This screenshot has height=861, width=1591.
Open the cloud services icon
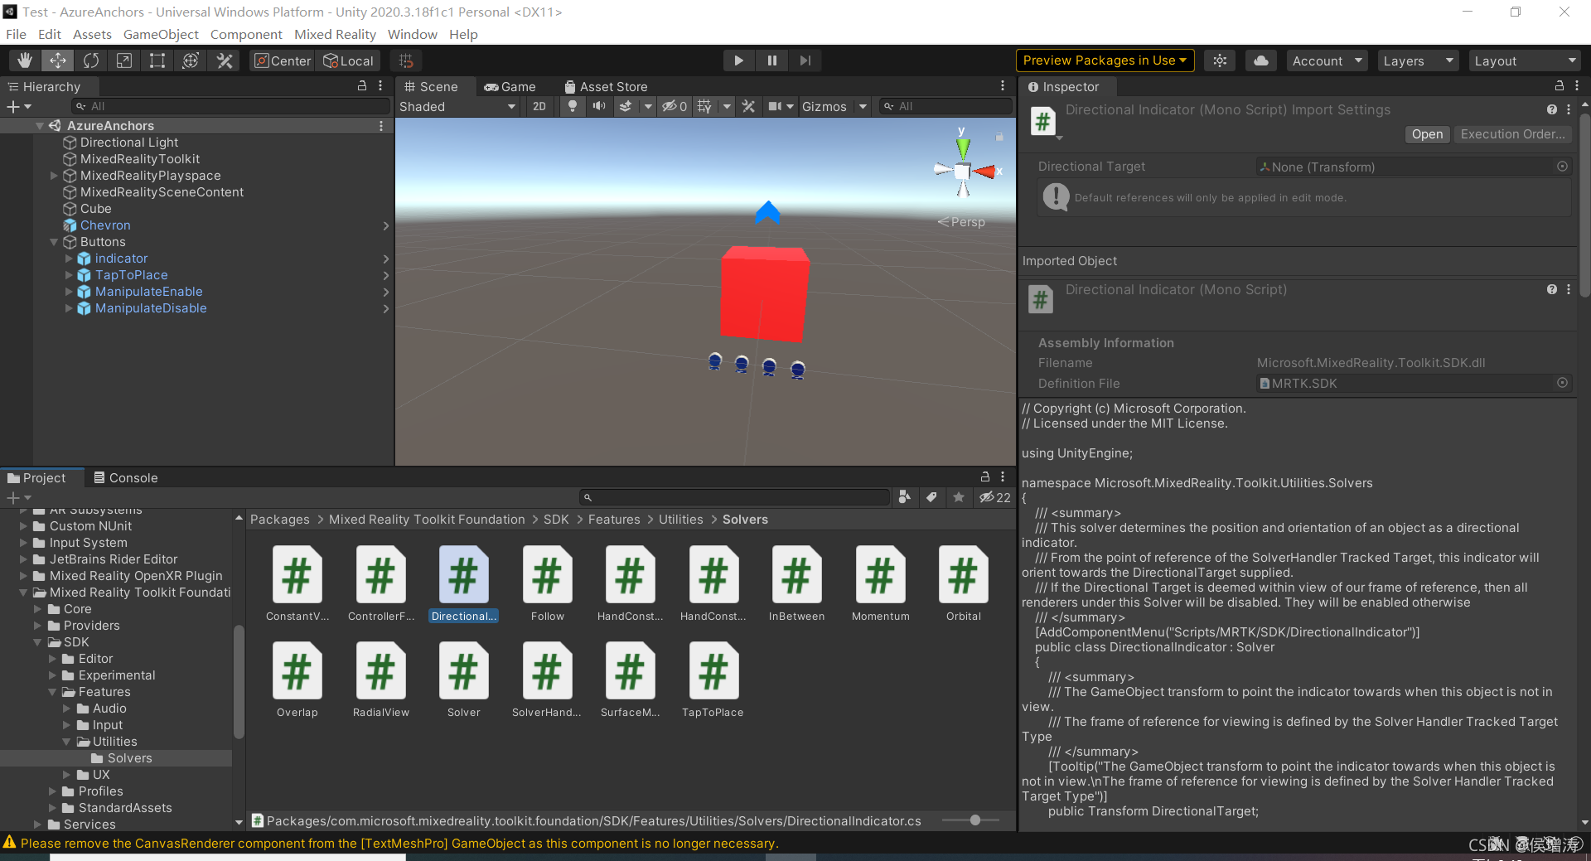1260,60
